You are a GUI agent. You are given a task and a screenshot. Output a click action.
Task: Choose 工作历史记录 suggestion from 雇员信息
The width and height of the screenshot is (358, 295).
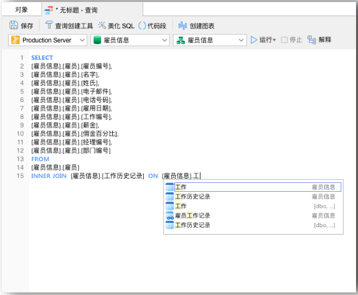(x=253, y=197)
